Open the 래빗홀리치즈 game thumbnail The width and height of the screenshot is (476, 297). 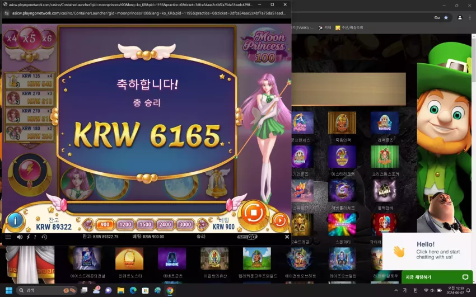(x=342, y=191)
